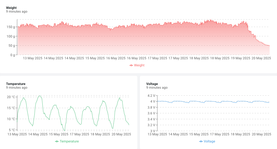Screen dimensions: 277x149
Task: Click the red Weight legend marker icon
Action: pos(131,65)
